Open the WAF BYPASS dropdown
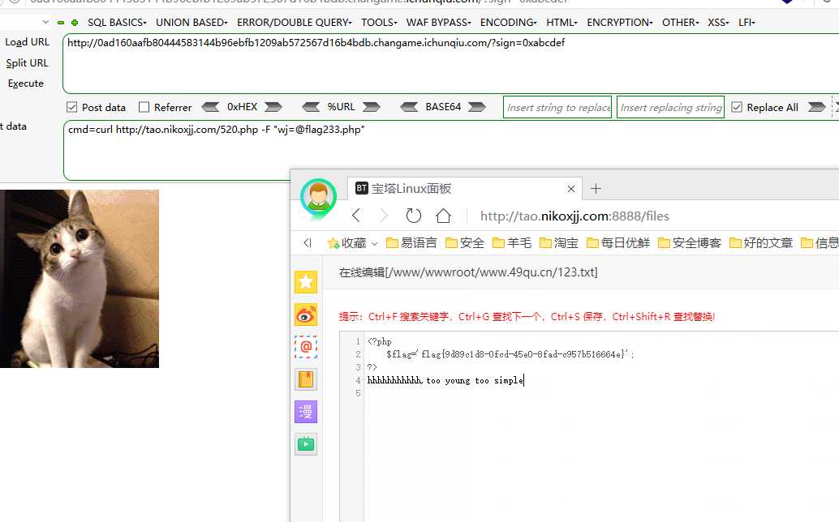This screenshot has width=839, height=522. (x=438, y=23)
